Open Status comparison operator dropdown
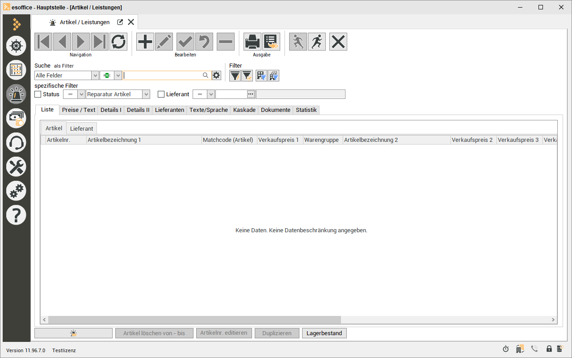Viewport: 572px width, 358px height. pos(81,94)
